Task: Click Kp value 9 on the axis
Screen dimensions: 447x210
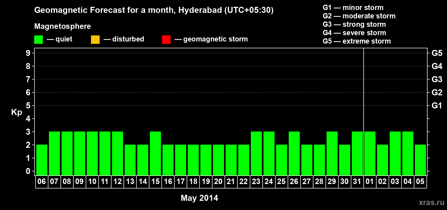Action: 28,53
